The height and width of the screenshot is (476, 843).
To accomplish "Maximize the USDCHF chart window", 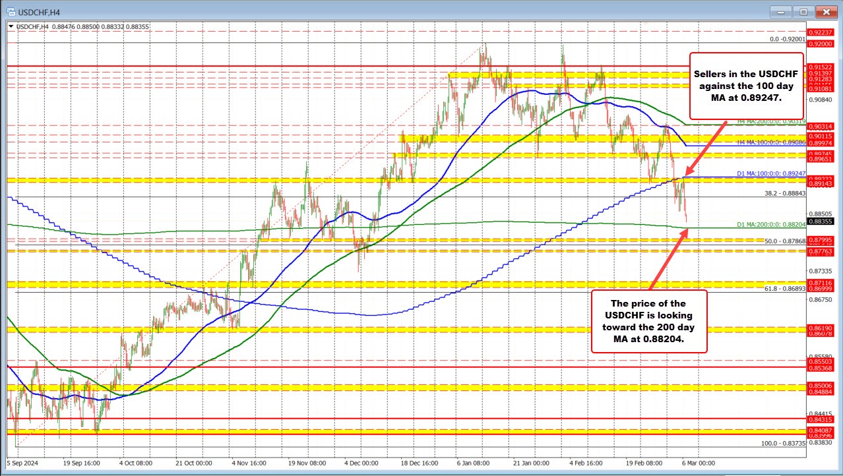I will (804, 12).
